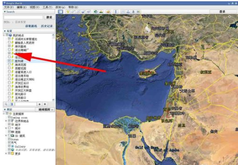The width and height of the screenshot is (238, 165).
Task: Click the 历史记录 link
Action: [x=47, y=26]
